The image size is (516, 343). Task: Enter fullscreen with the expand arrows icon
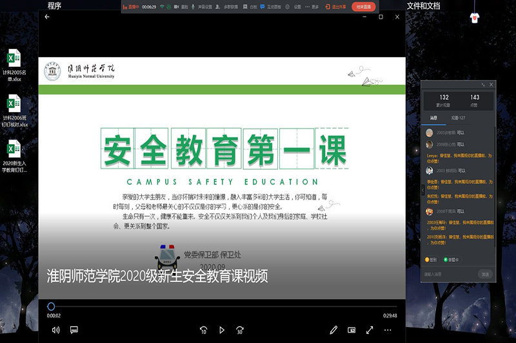(x=370, y=330)
